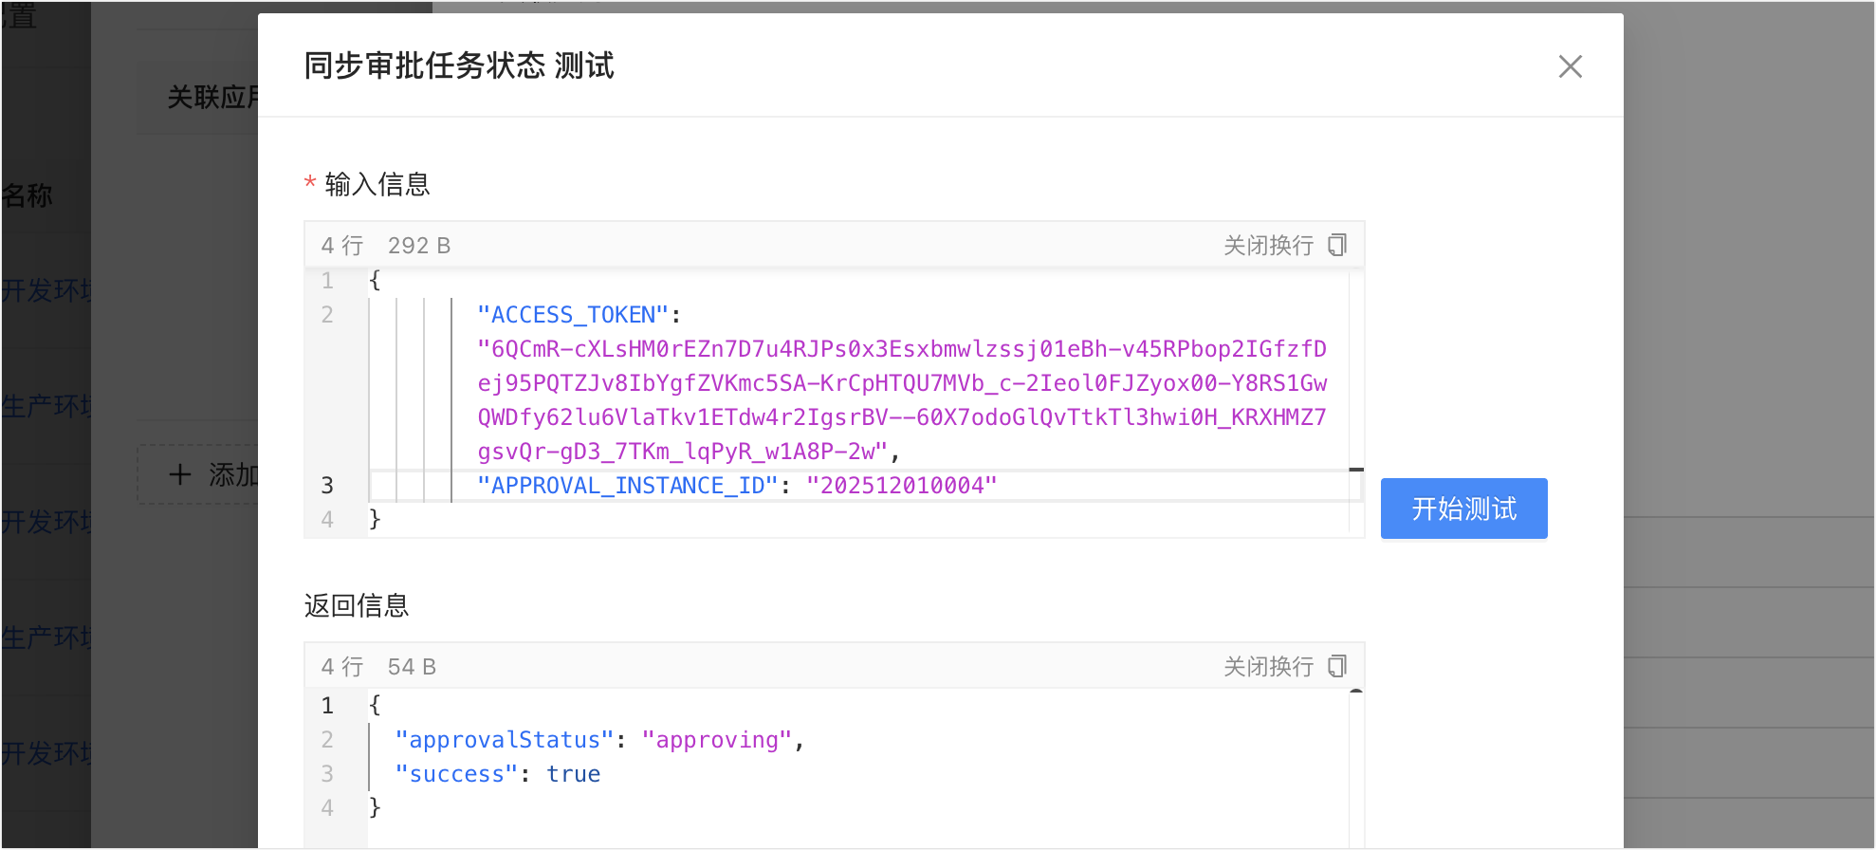This screenshot has height=850, width=1876.
Task: Click the closing brace on input line 4
Action: pyautogui.click(x=375, y=519)
